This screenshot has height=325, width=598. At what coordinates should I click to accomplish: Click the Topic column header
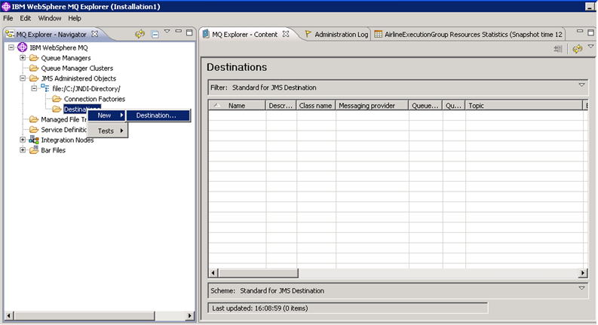tap(523, 106)
